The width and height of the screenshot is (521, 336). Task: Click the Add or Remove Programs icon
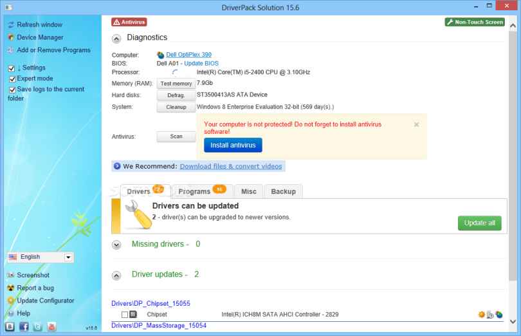click(11, 50)
